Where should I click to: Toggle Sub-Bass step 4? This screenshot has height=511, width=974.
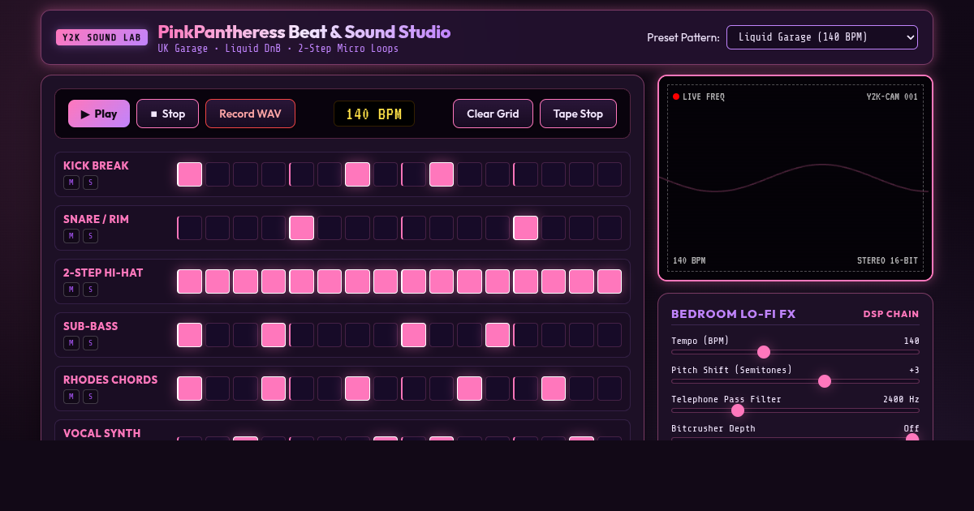tap(274, 335)
